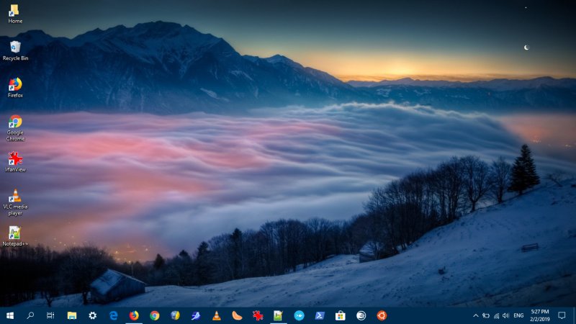576x324 pixels.
Task: Switch input language via ENG indicator
Action: point(518,315)
